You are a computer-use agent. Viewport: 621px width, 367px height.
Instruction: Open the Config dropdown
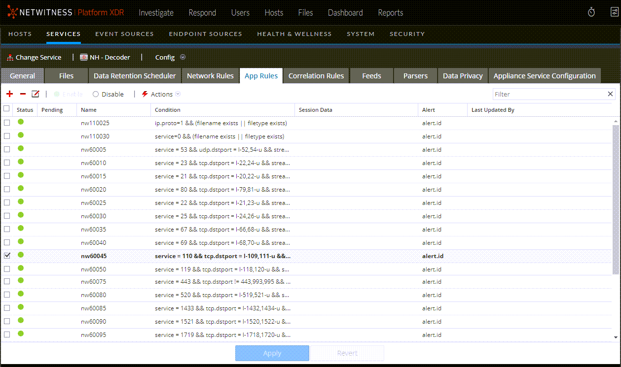tap(183, 57)
